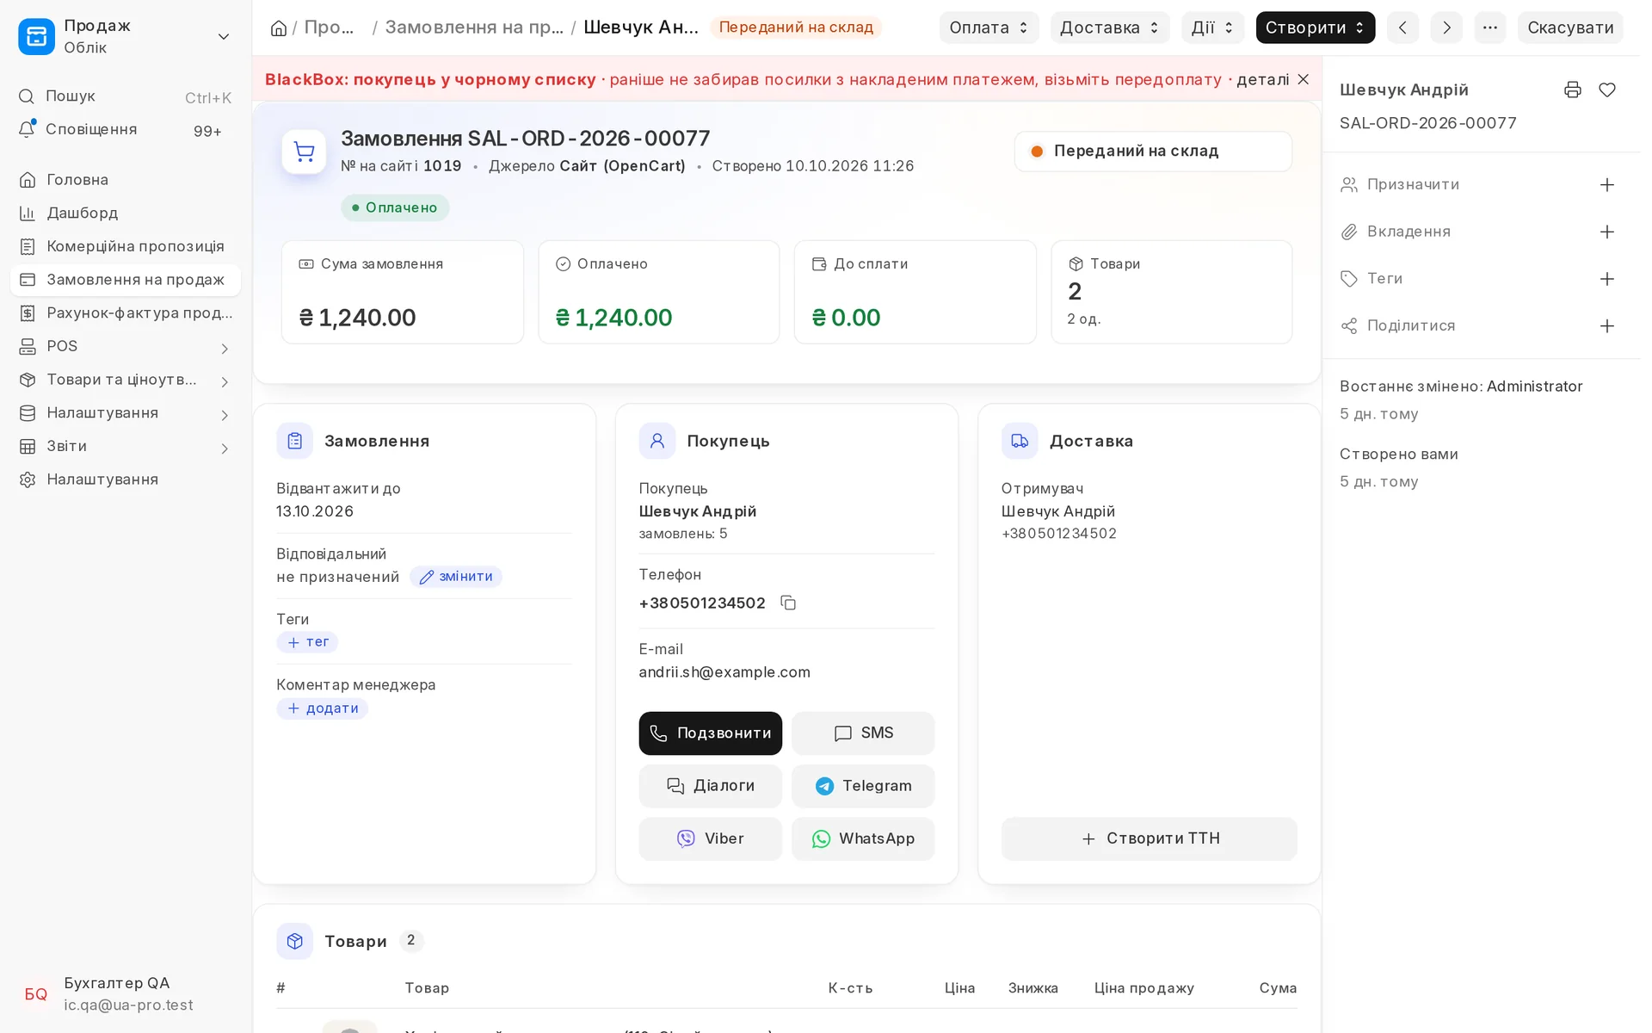Add manager comment via додати

point(323,708)
